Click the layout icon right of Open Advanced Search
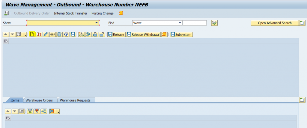The image size is (307, 128). pos(302,23)
